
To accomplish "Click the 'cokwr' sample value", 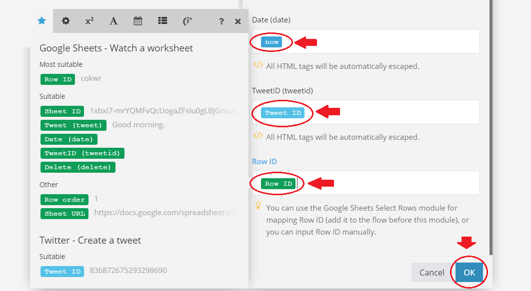I will click(91, 78).
